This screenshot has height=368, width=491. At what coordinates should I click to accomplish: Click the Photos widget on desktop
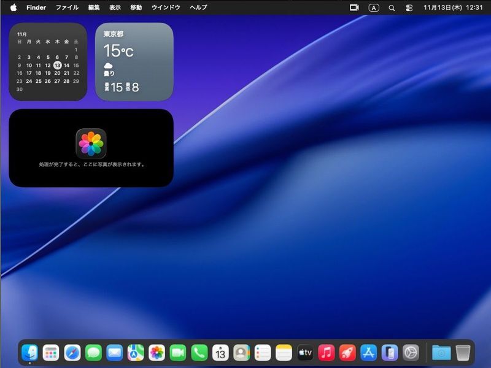pyautogui.click(x=91, y=148)
